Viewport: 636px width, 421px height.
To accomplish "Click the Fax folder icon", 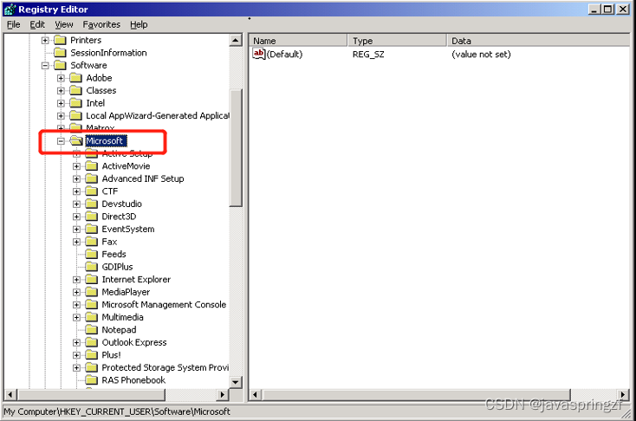I will (x=92, y=242).
